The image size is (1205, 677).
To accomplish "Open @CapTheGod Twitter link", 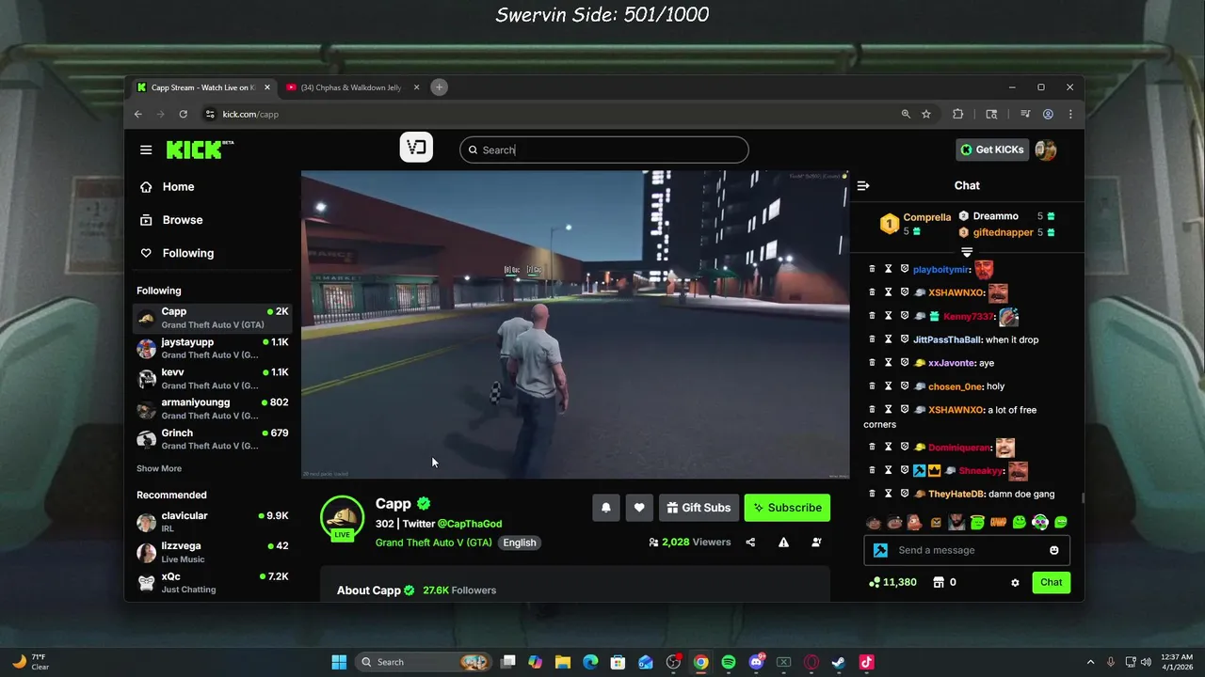I will tap(470, 524).
